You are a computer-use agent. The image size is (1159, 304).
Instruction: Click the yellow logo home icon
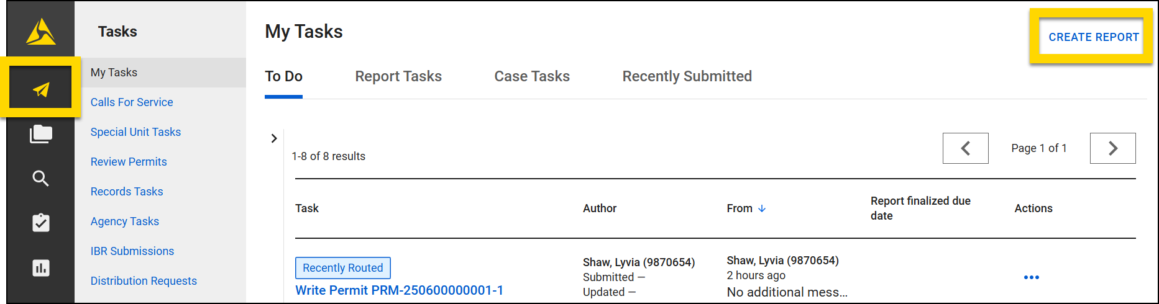pos(41,32)
